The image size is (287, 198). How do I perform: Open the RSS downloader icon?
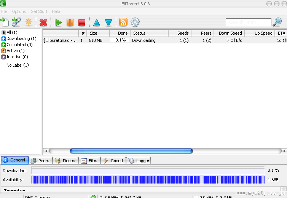click(x=123, y=22)
